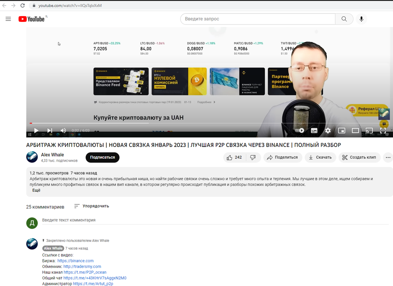Viewport: 393px width, 286px height.
Task: Seek on the video progress bar
Action: [x=210, y=123]
